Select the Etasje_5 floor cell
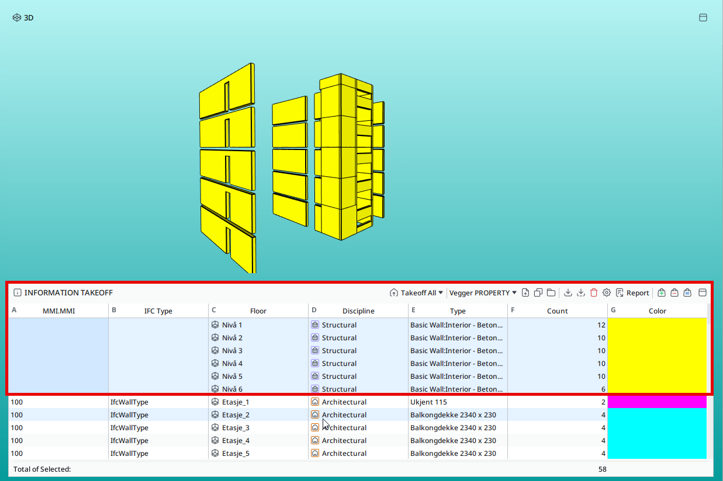The height and width of the screenshot is (481, 723). 258,454
